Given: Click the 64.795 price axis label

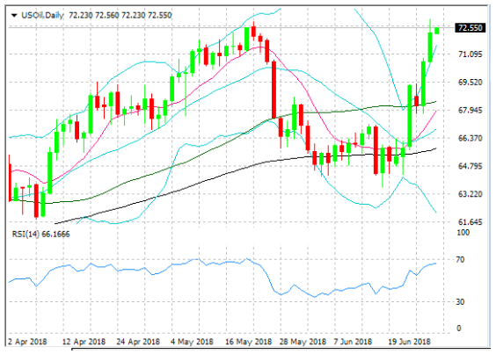Looking at the screenshot, I should pos(470,166).
